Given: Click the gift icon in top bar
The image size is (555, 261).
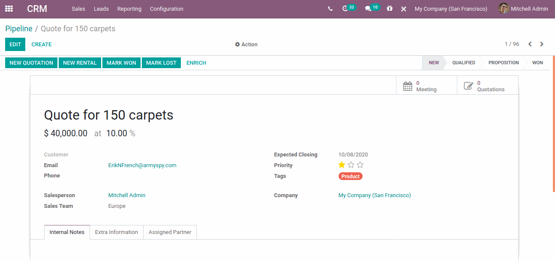Looking at the screenshot, I should tap(390, 9).
